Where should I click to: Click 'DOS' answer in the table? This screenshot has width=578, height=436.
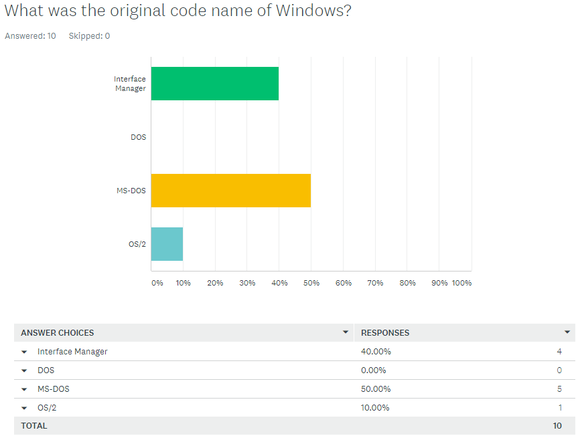pos(46,370)
